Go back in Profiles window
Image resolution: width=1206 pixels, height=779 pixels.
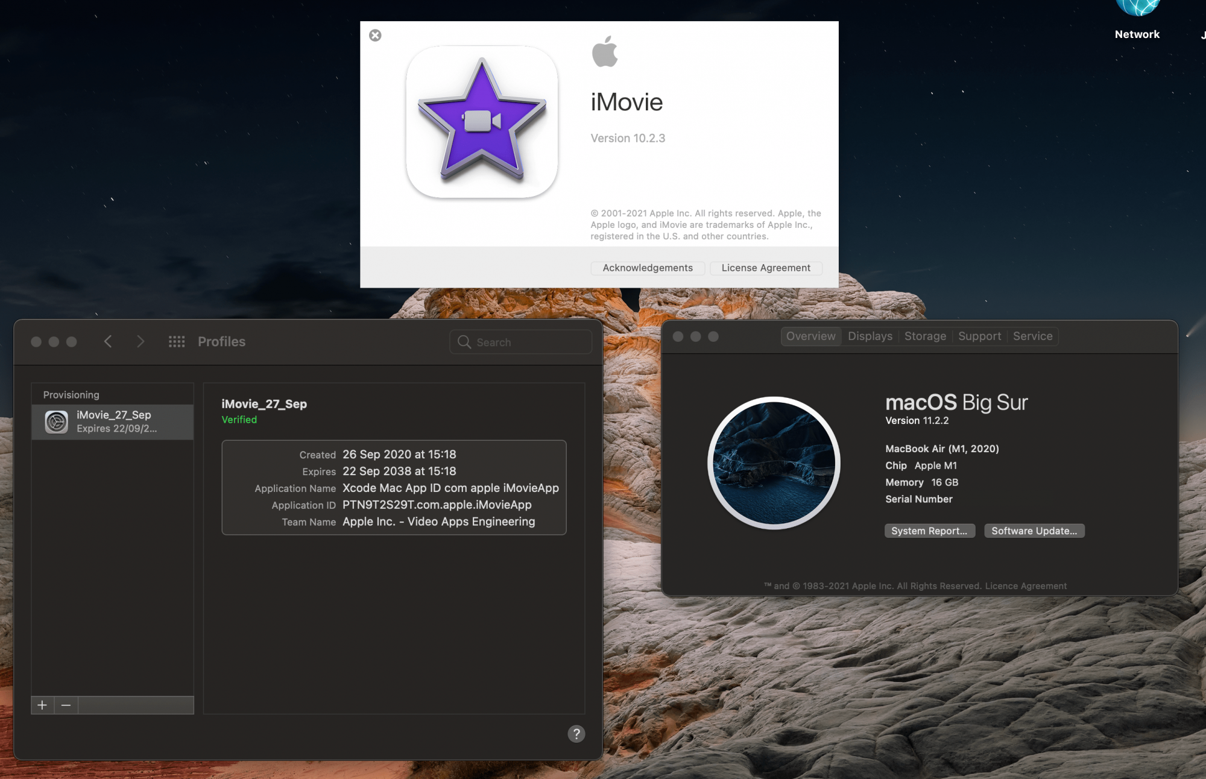click(x=108, y=342)
